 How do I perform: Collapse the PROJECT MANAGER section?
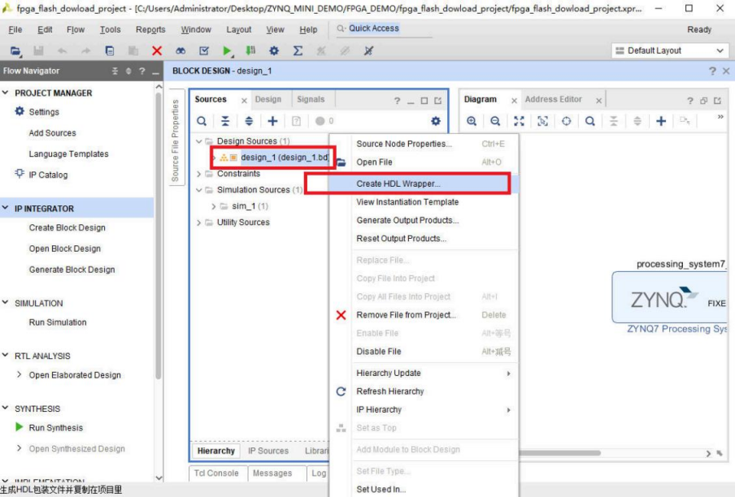(7, 93)
